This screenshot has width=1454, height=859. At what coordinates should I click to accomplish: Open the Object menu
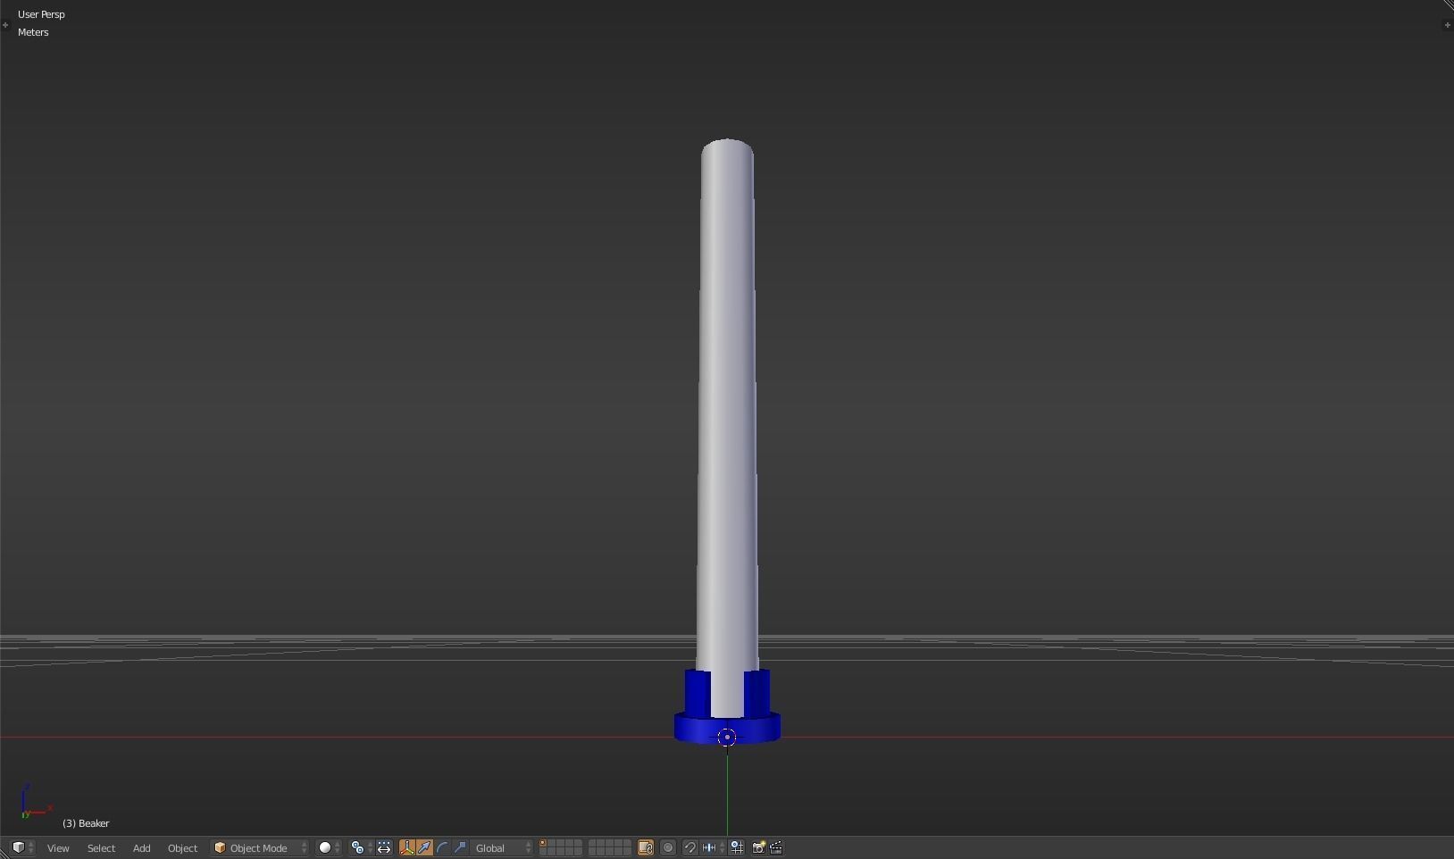[182, 848]
